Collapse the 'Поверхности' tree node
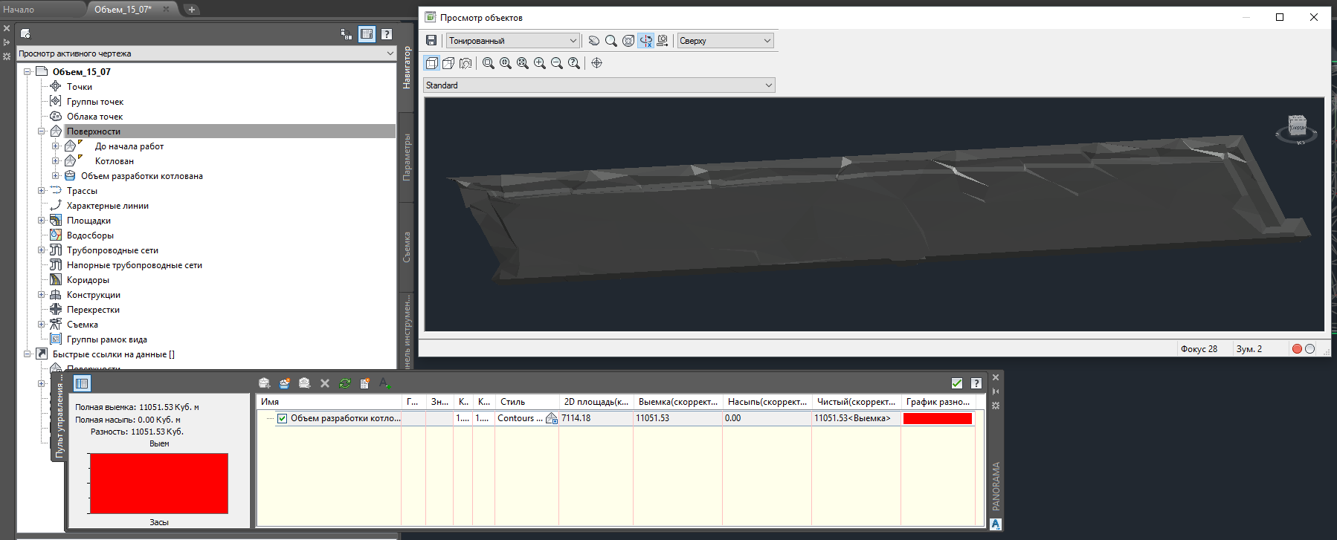The width and height of the screenshot is (1337, 540). (x=42, y=131)
